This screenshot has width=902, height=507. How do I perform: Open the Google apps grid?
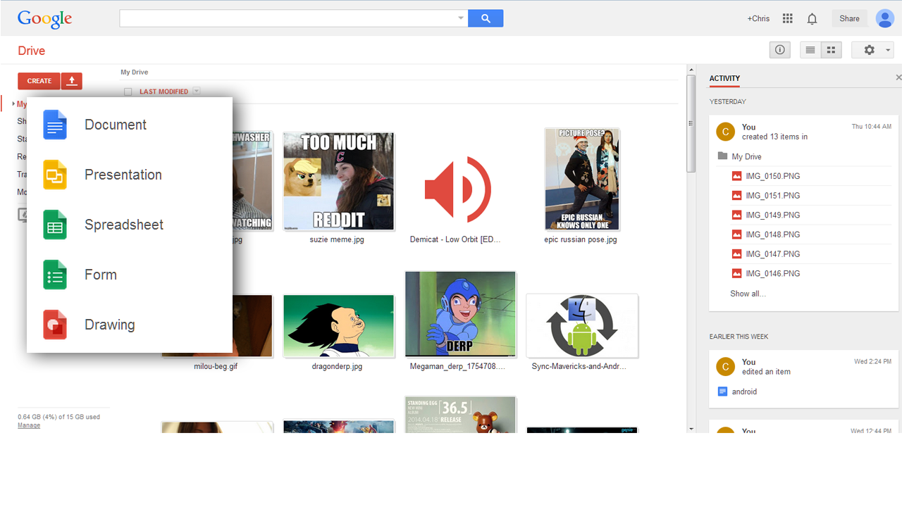coord(788,18)
